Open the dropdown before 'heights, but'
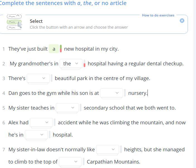 [108, 150]
